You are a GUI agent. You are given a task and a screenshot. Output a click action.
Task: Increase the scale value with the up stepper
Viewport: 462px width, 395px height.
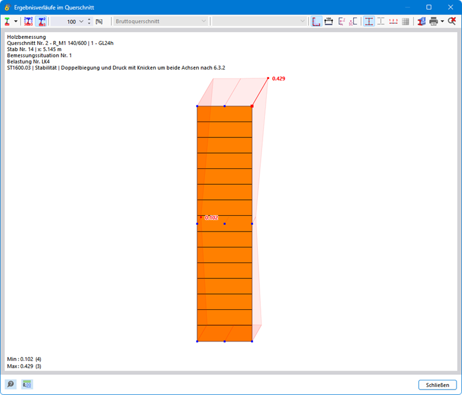pos(89,19)
